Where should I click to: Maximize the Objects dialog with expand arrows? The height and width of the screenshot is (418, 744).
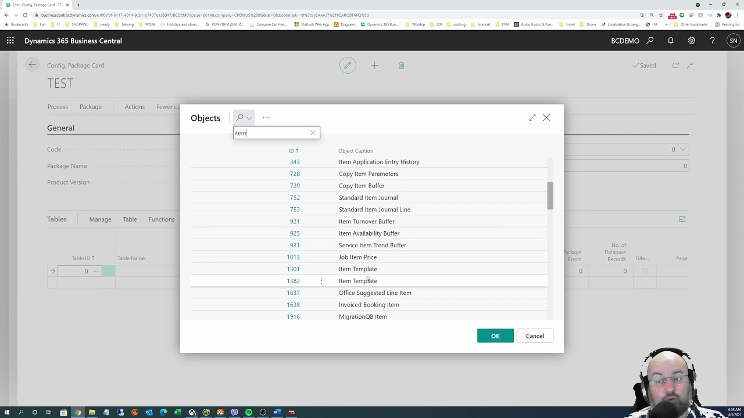[532, 118]
